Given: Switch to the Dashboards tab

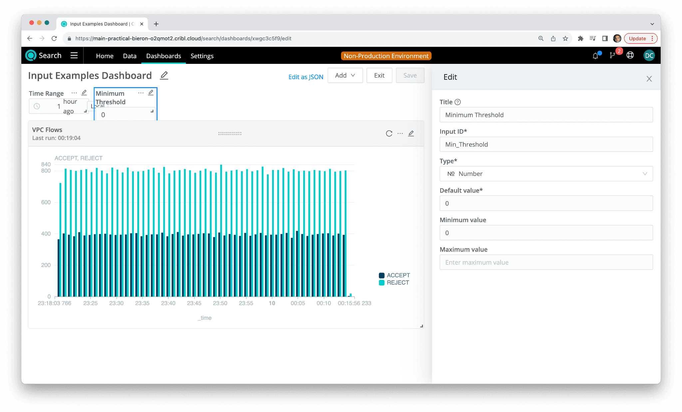Looking at the screenshot, I should (x=164, y=56).
